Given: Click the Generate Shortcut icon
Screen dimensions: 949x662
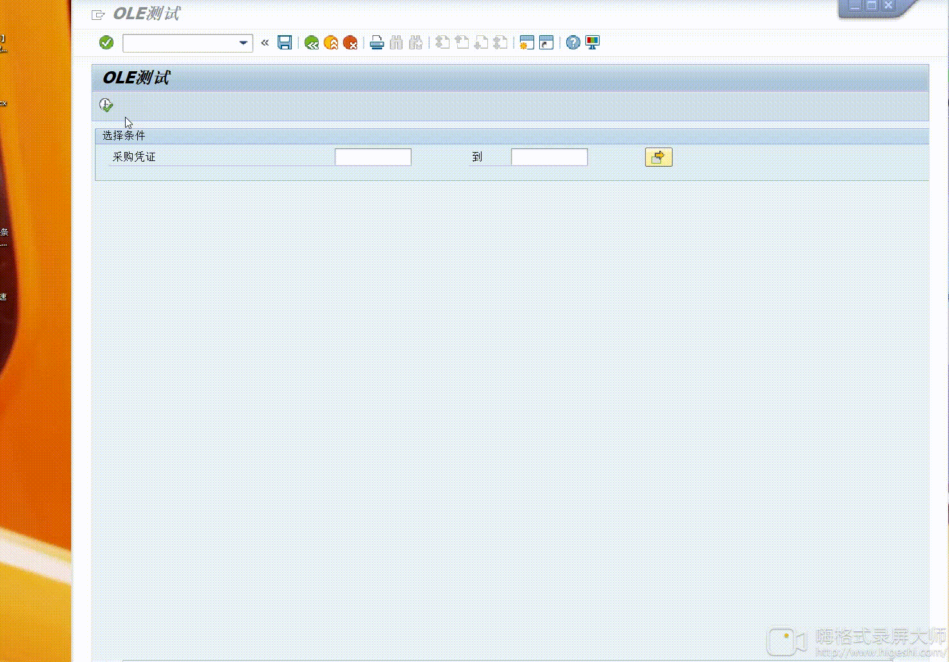Looking at the screenshot, I should (545, 42).
